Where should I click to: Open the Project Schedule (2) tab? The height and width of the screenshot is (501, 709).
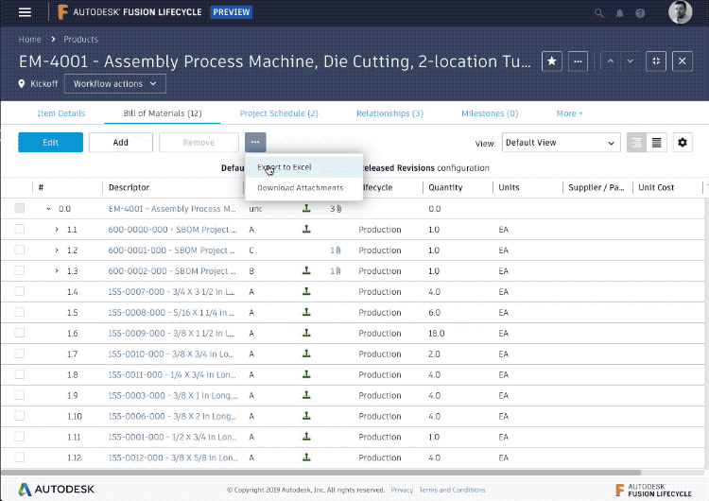279,113
